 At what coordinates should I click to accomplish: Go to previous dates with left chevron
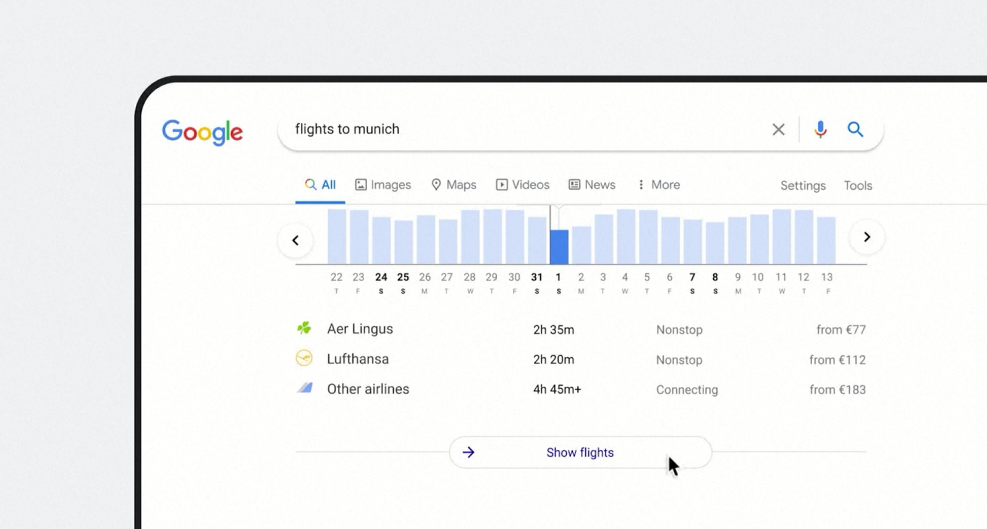295,240
